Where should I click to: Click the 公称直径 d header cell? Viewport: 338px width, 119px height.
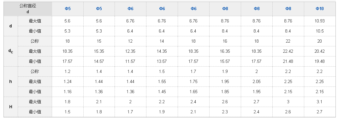[28, 9]
